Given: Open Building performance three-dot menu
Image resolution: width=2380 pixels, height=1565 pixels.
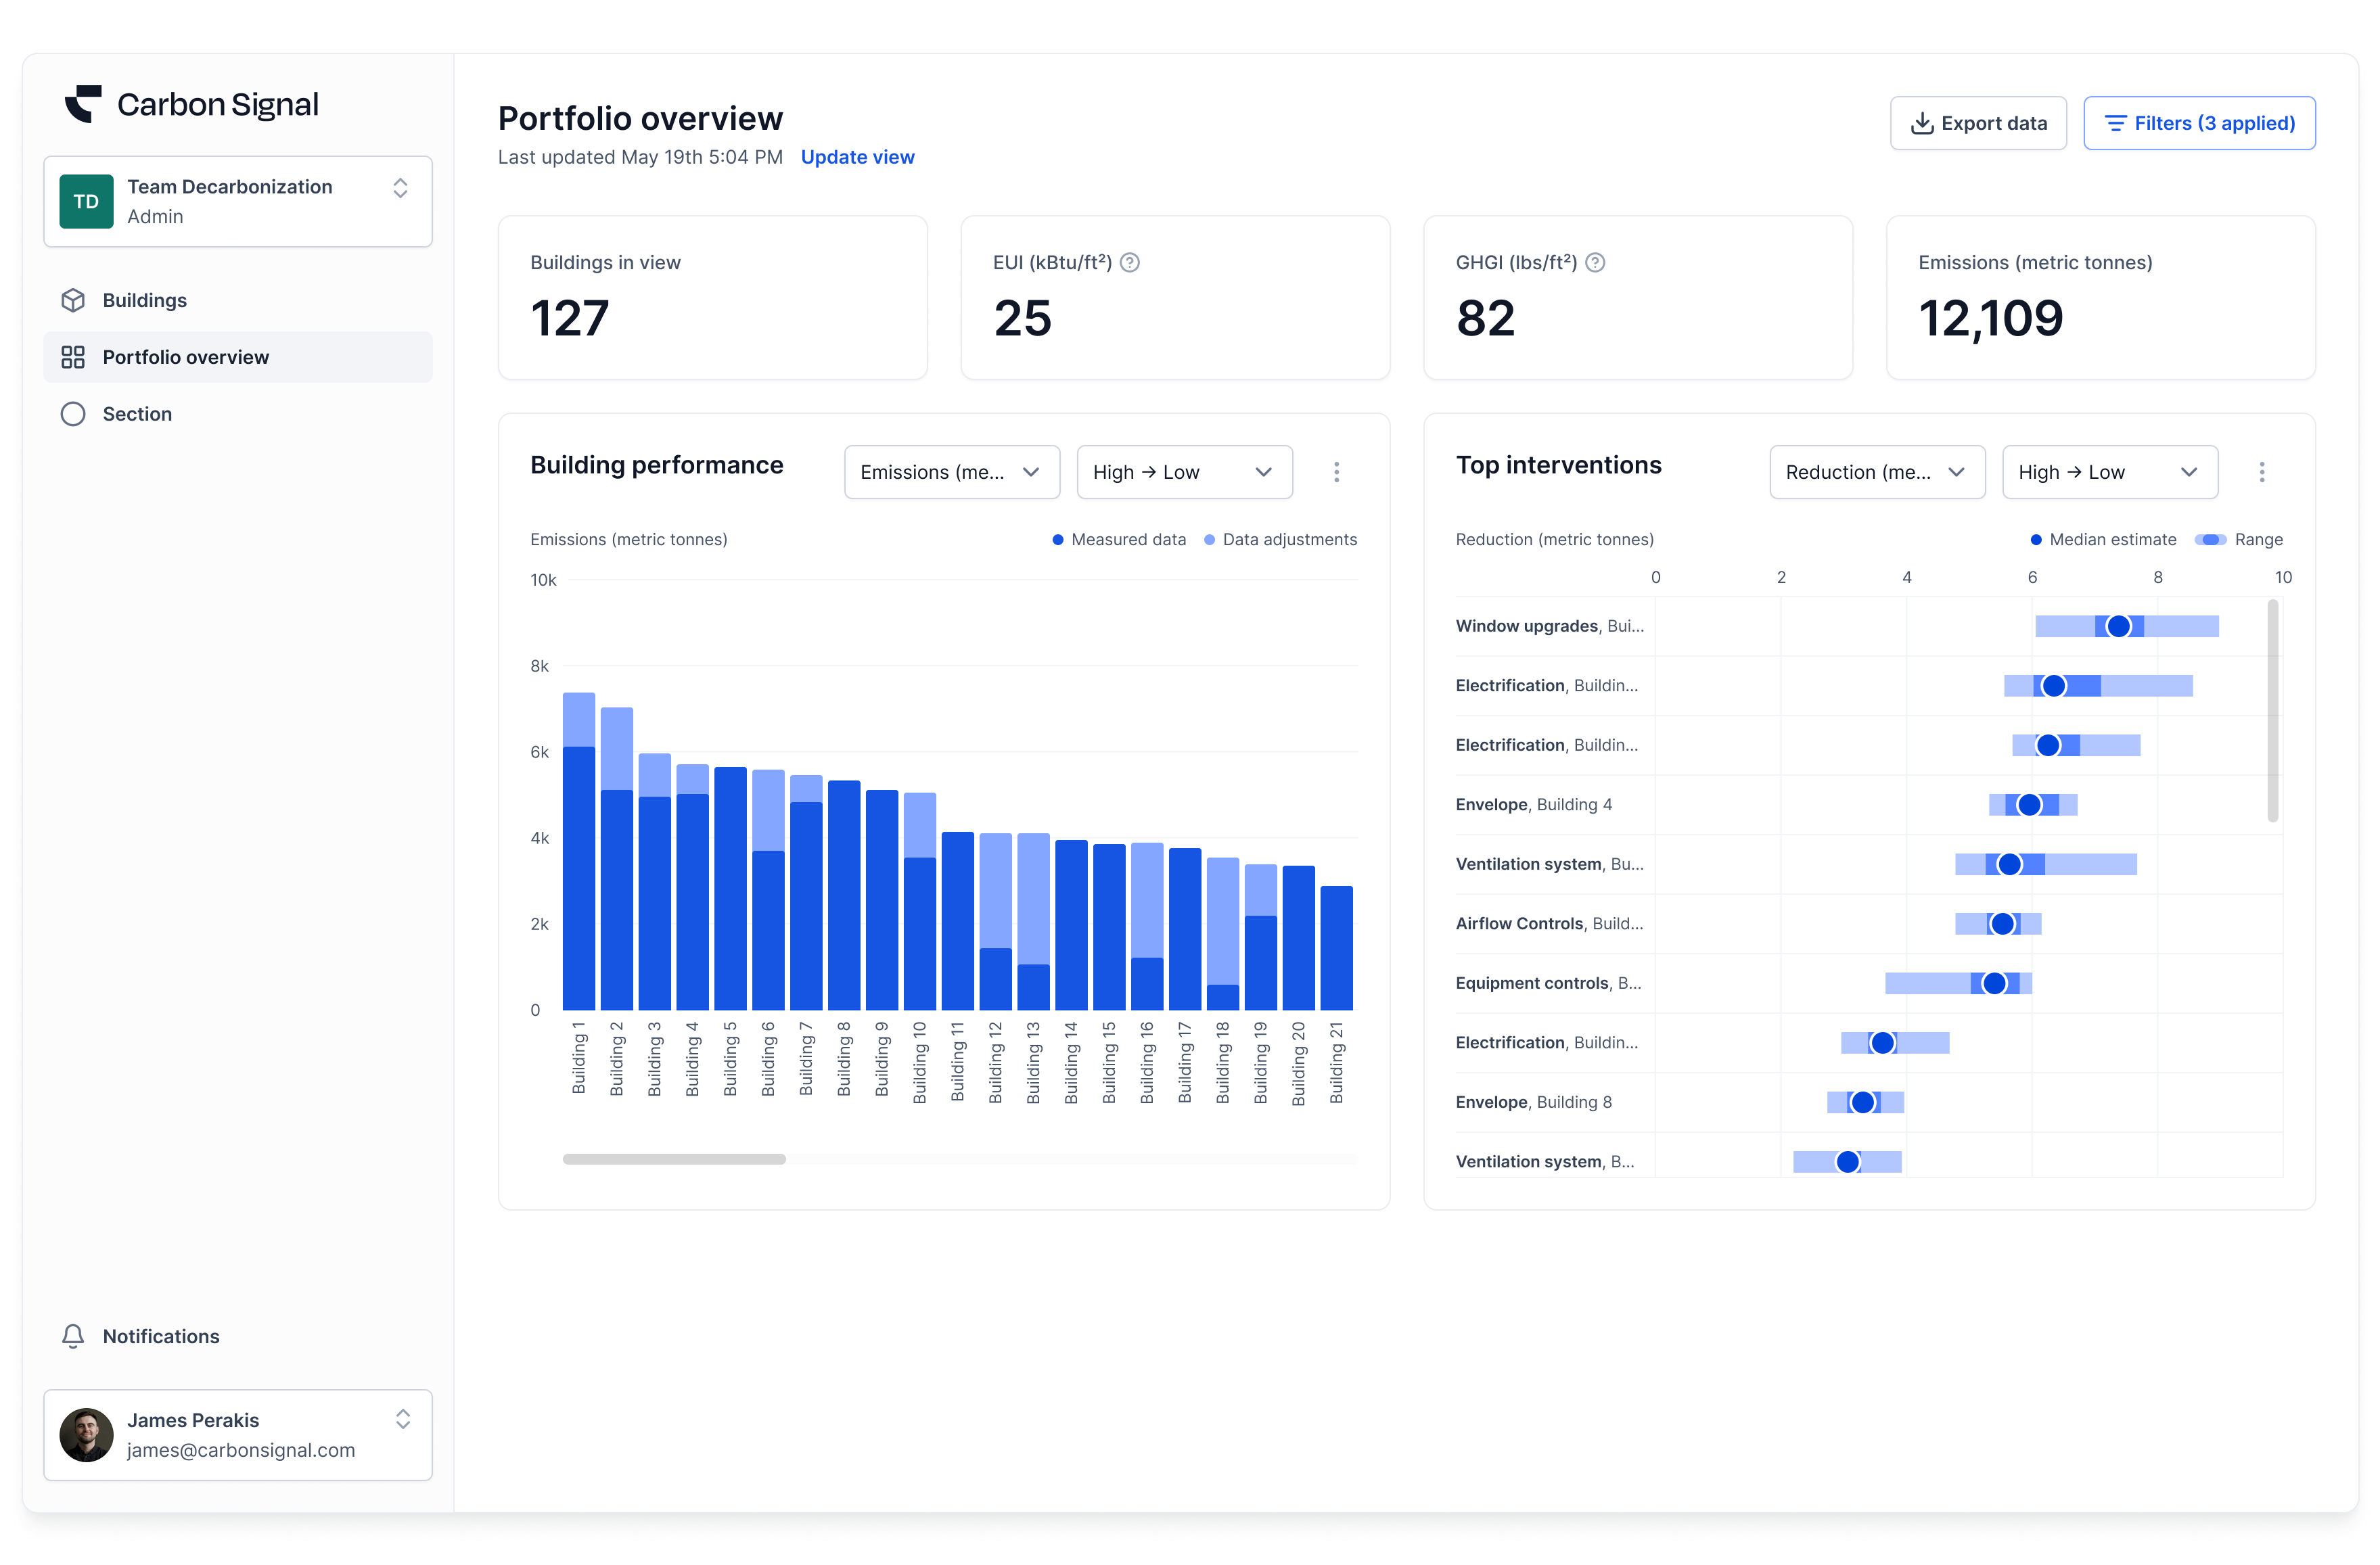Looking at the screenshot, I should [1336, 472].
